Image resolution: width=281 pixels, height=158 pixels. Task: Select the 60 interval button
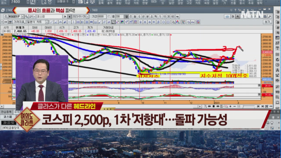click(173, 17)
